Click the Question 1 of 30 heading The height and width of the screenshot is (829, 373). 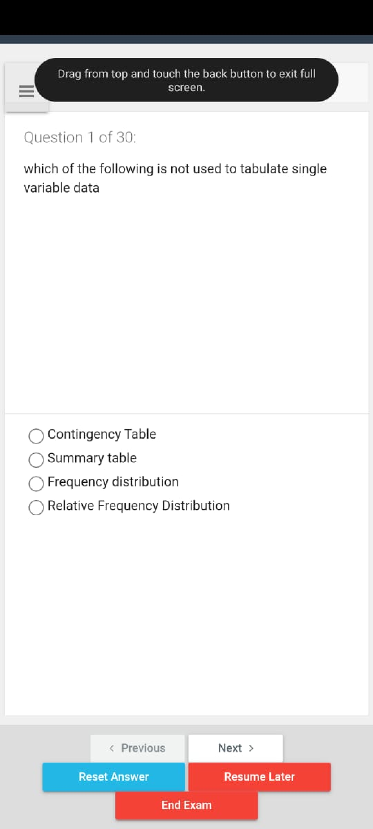[80, 137]
